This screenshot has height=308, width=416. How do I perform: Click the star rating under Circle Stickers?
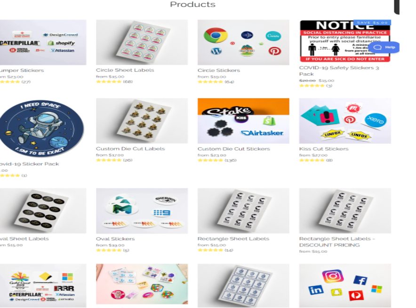click(210, 82)
